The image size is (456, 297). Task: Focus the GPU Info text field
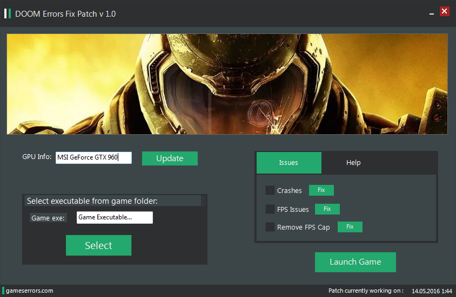93,157
